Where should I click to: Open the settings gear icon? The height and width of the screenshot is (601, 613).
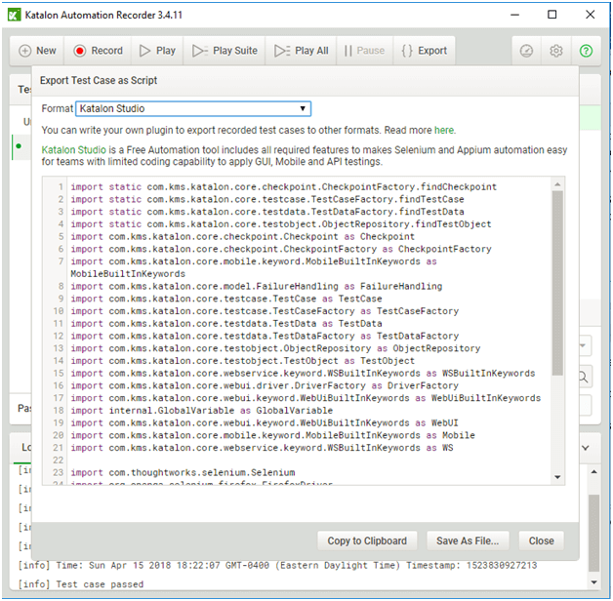point(556,51)
